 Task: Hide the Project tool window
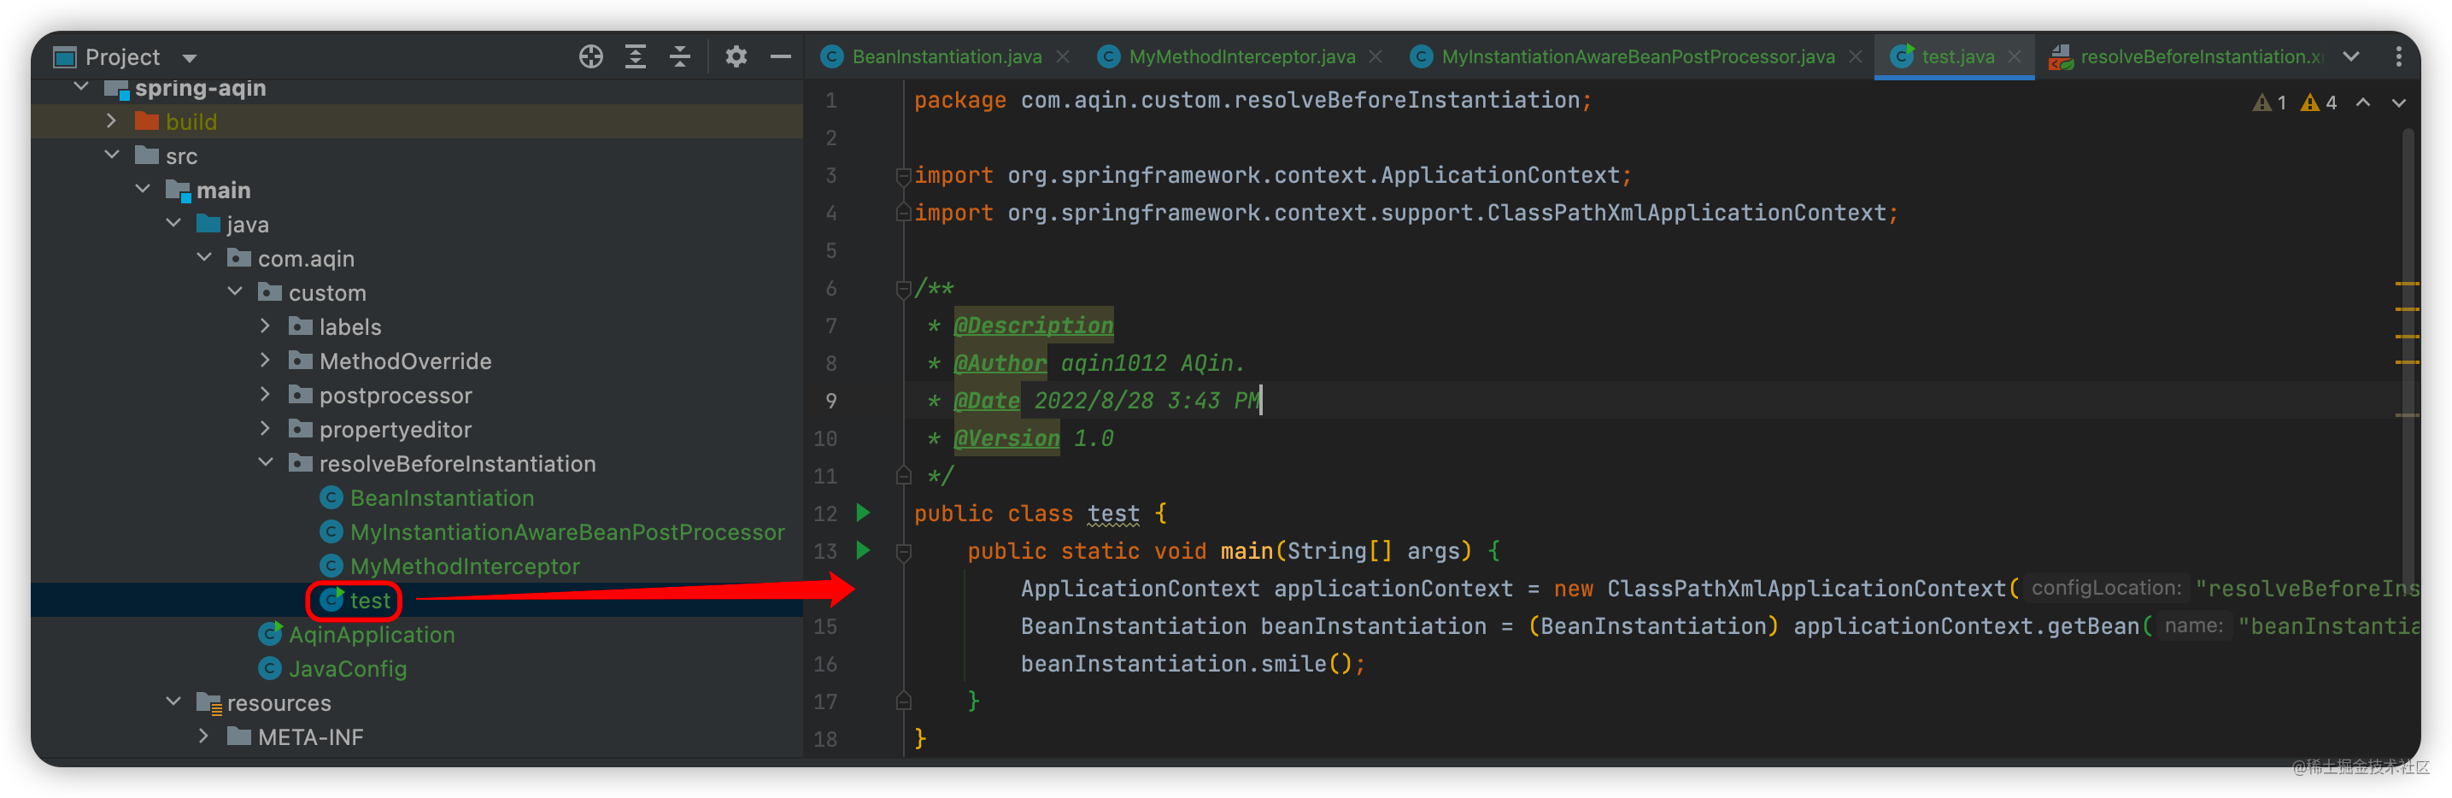[781, 57]
